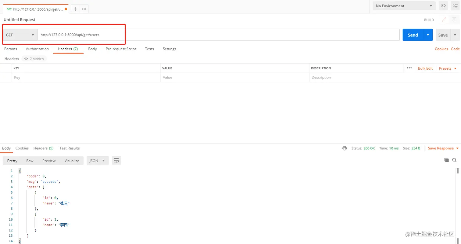
Task: Copy response with the copy icon
Action: pyautogui.click(x=447, y=160)
